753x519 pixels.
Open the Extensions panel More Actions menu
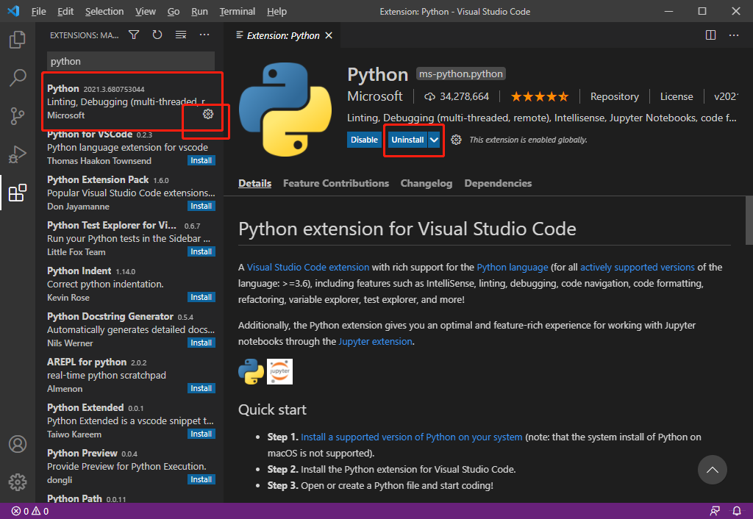(204, 34)
